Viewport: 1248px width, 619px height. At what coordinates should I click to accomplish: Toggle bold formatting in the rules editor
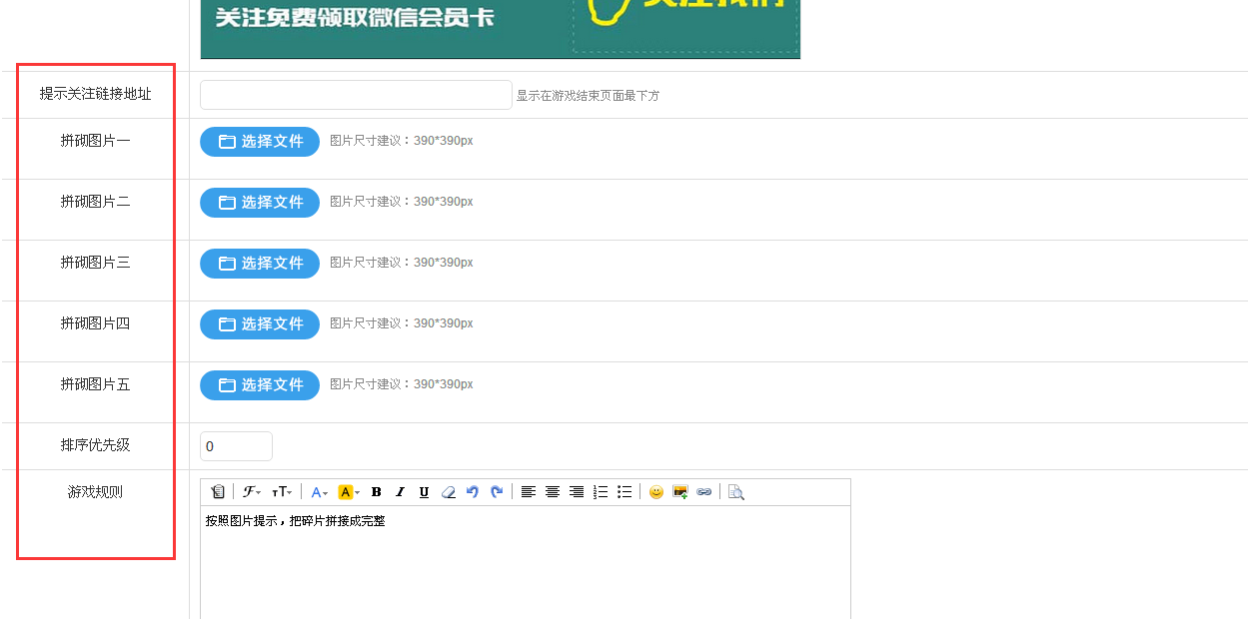tap(377, 492)
